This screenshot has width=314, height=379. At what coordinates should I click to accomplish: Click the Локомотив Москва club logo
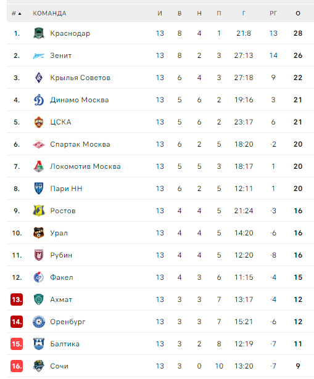pyautogui.click(x=39, y=166)
